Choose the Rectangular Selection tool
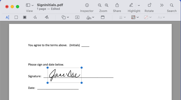 coord(16,17)
